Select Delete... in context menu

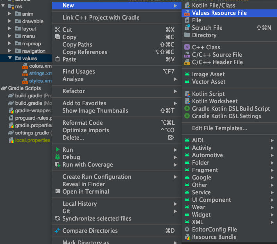tap(117, 138)
